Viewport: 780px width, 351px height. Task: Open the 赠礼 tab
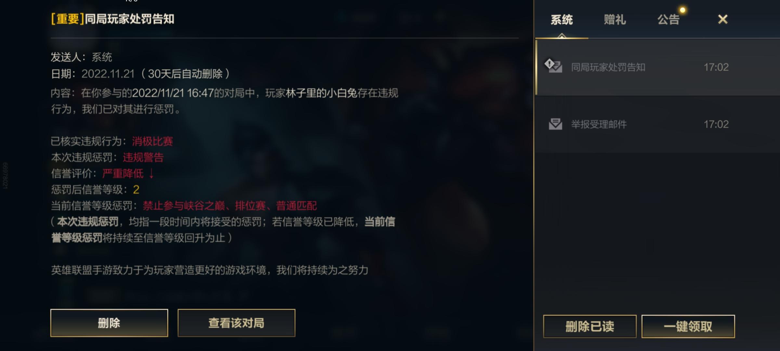(615, 20)
